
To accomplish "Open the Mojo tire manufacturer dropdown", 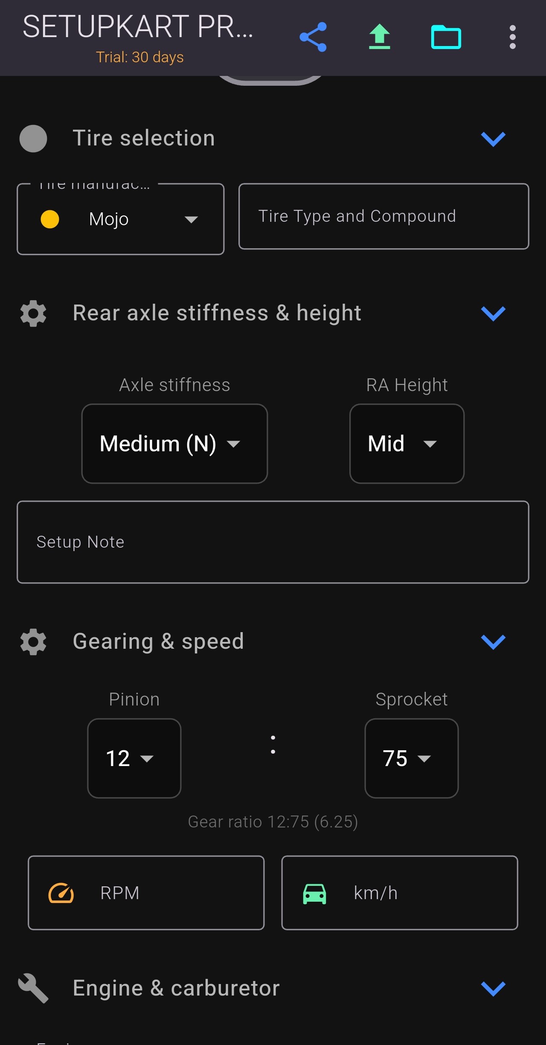I will point(120,219).
